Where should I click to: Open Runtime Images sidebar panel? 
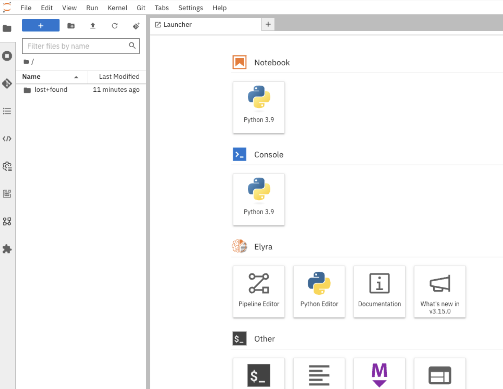[7, 194]
